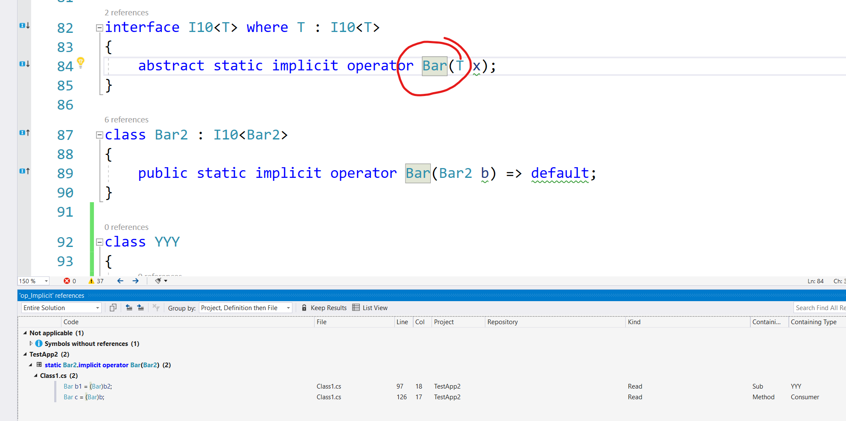Click the 6 references CodeLens link above Bar2
846x421 pixels.
pyautogui.click(x=126, y=119)
